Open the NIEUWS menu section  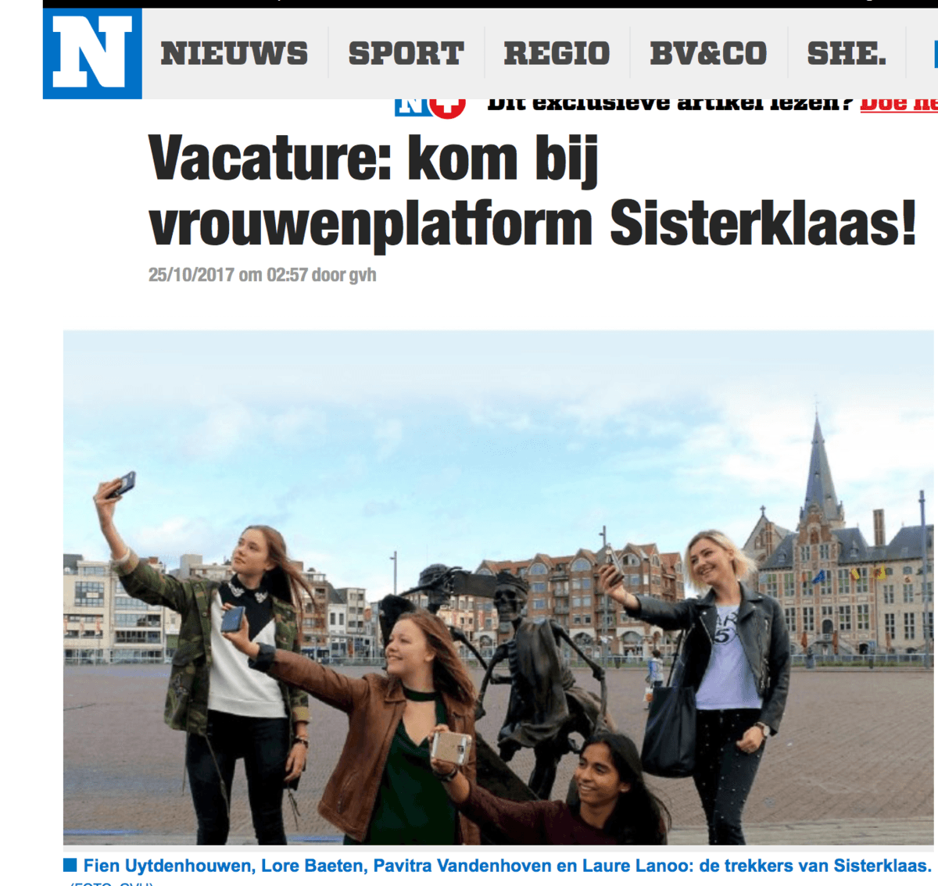[x=234, y=53]
